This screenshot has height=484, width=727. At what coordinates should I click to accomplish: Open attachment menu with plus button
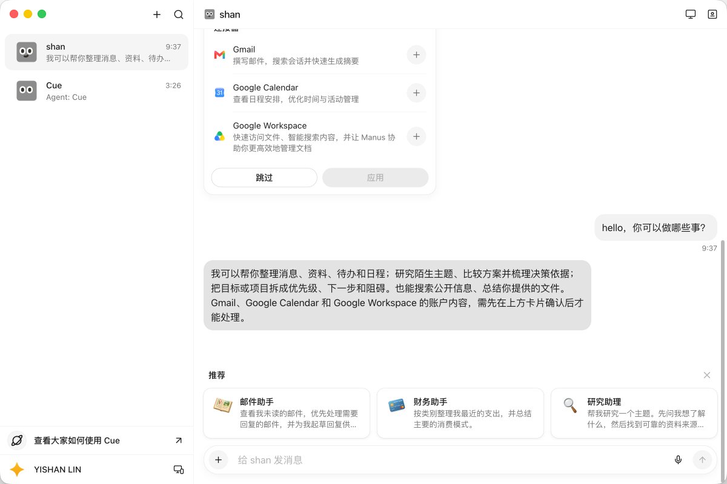(219, 460)
